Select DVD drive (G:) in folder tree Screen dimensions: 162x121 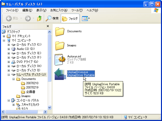27,62
